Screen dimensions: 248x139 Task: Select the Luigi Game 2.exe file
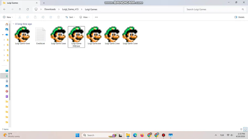(x=112, y=36)
